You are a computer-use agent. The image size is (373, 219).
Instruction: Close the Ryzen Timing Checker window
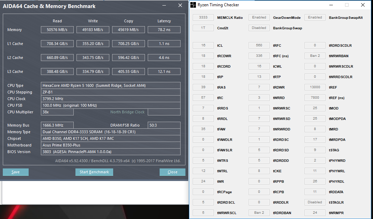[x=363, y=5]
